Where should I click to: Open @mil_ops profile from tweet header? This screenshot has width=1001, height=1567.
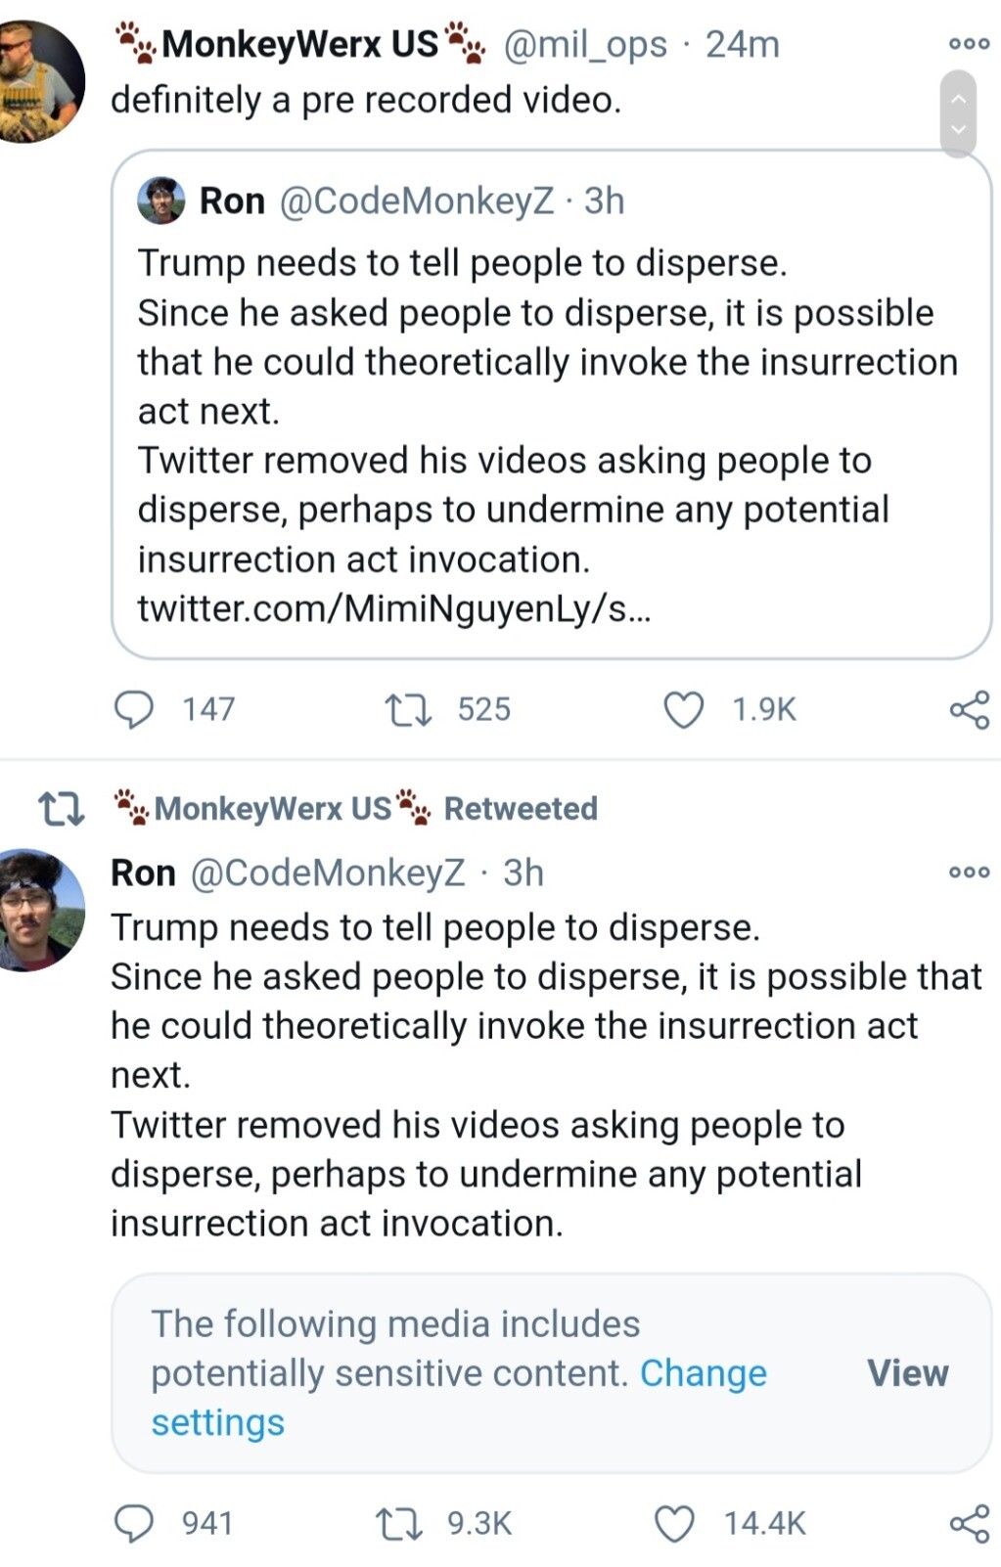584,44
